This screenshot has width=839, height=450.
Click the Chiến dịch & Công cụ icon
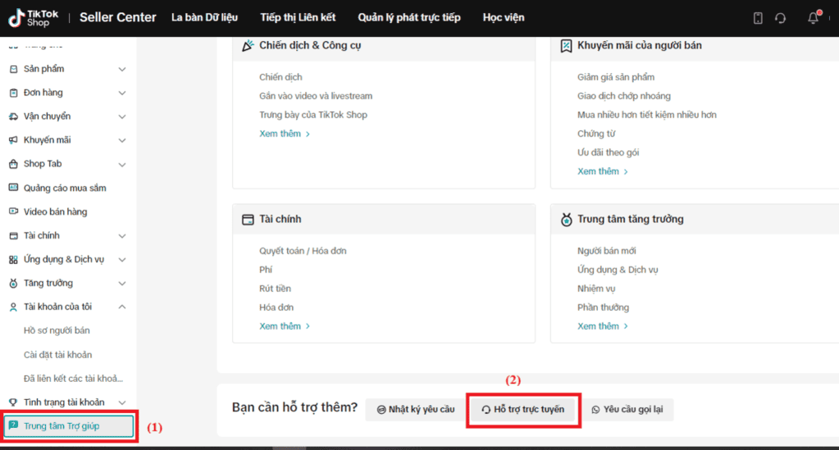coord(248,45)
